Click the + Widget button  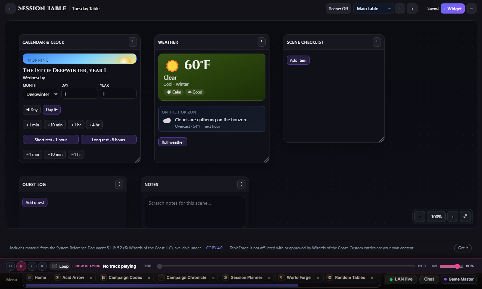point(453,9)
